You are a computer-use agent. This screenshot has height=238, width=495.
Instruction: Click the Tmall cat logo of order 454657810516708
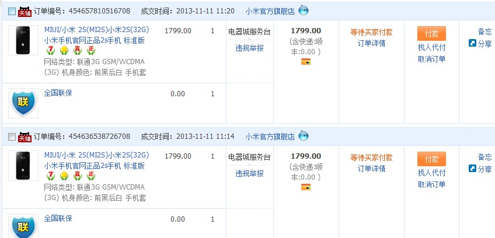(25, 12)
